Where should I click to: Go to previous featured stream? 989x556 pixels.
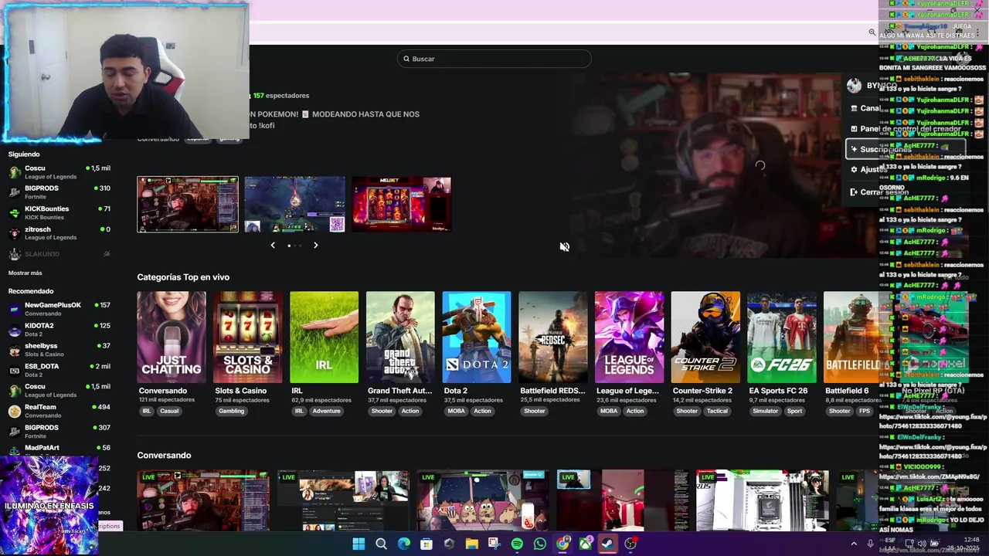[273, 246]
